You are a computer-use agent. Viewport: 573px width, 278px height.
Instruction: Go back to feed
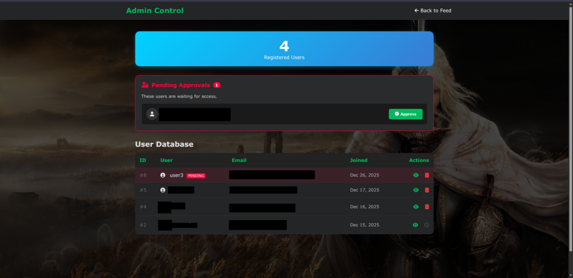pyautogui.click(x=433, y=11)
